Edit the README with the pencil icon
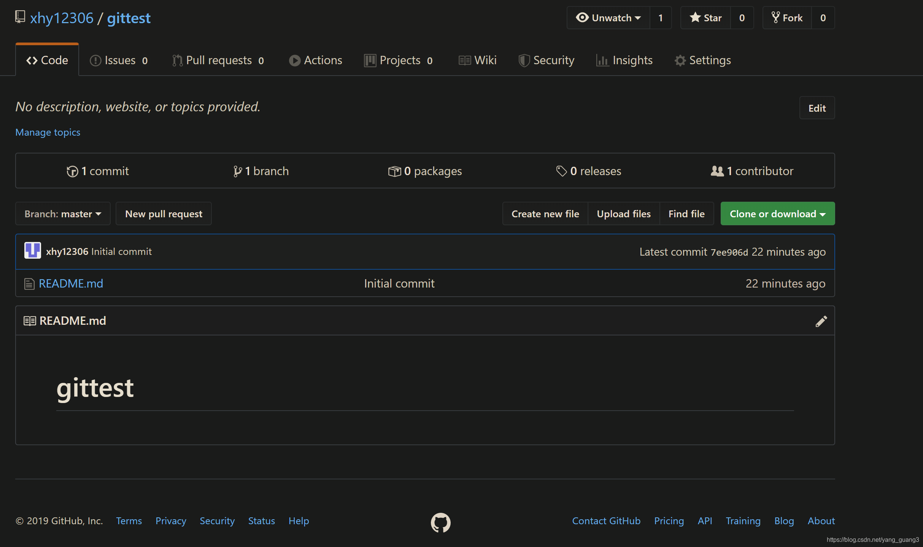The image size is (923, 547). pyautogui.click(x=821, y=321)
